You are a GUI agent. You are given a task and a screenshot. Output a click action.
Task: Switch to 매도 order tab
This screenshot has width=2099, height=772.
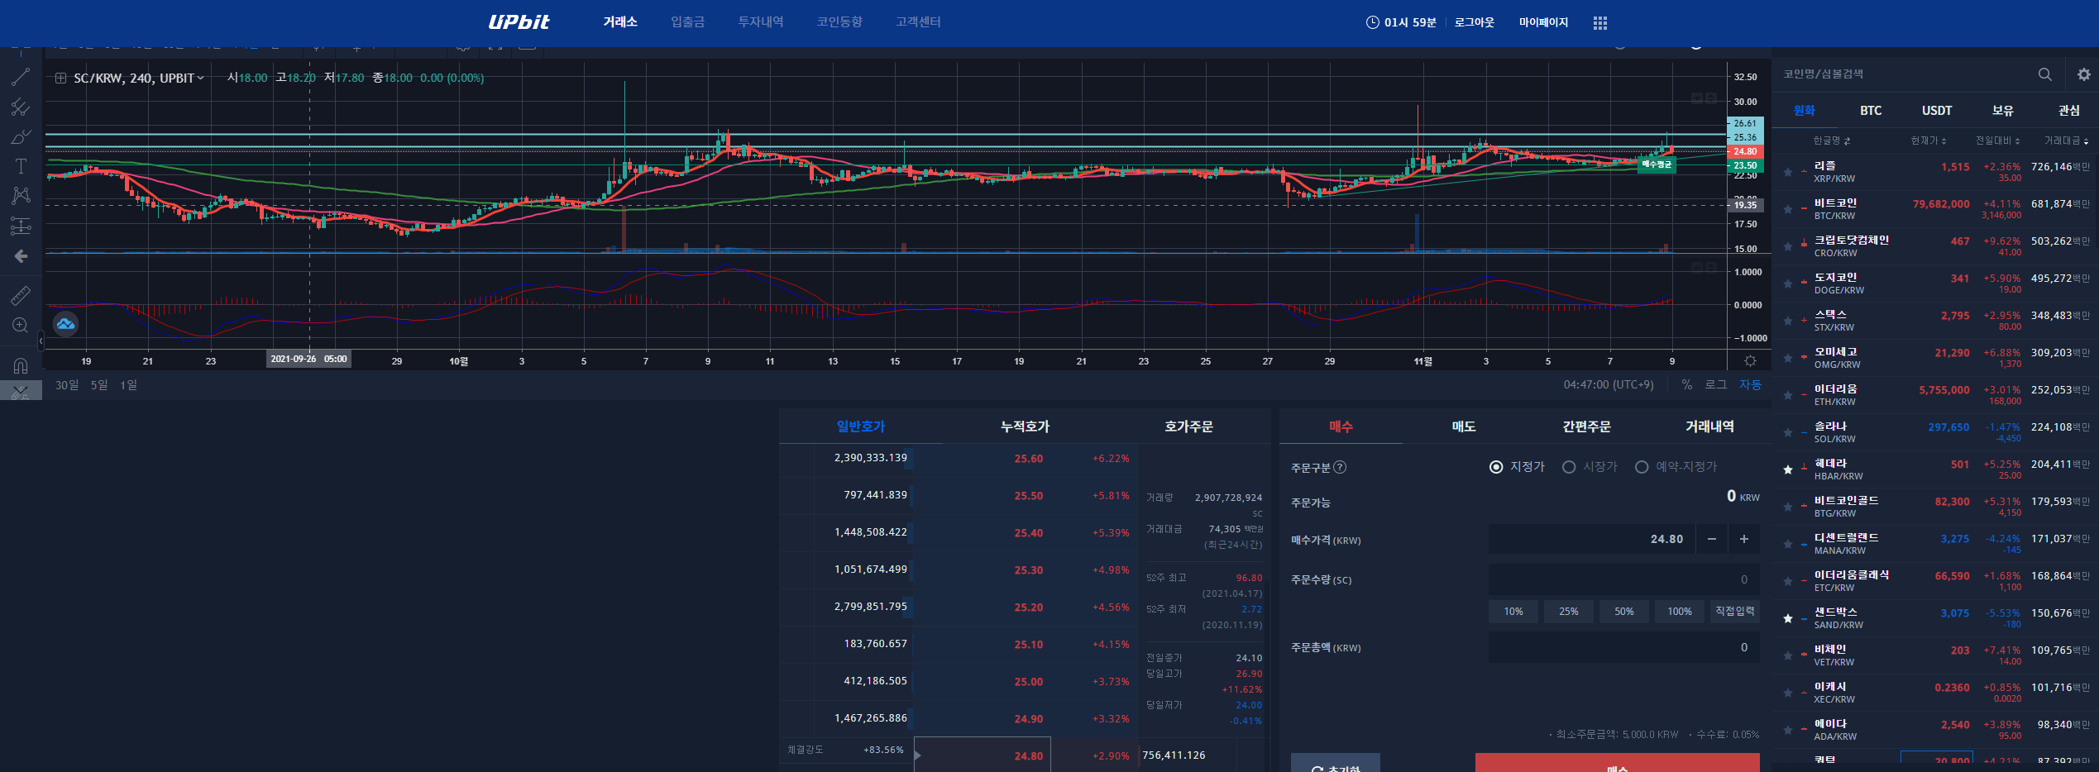1464,427
